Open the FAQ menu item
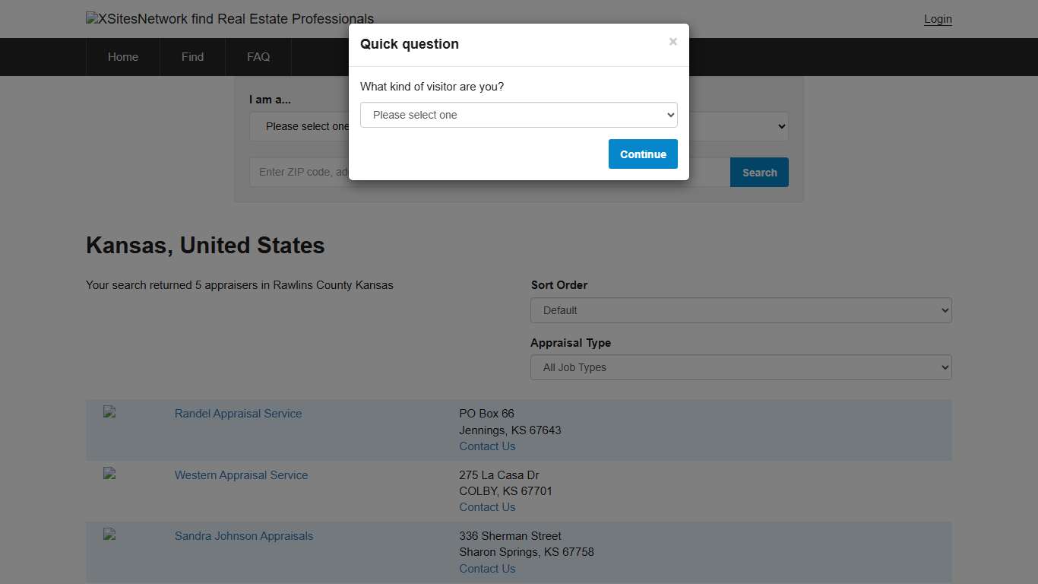The image size is (1038, 584). point(258,57)
